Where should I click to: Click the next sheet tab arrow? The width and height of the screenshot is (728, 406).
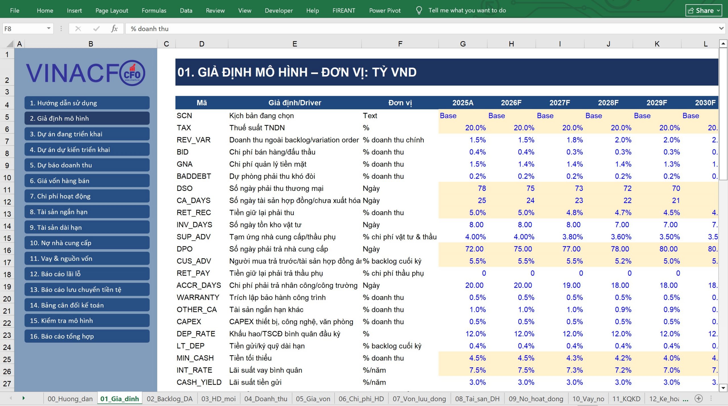tap(24, 398)
